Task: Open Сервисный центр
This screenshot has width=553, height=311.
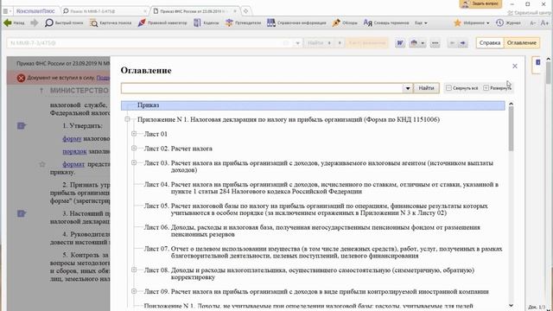Action: point(530,13)
